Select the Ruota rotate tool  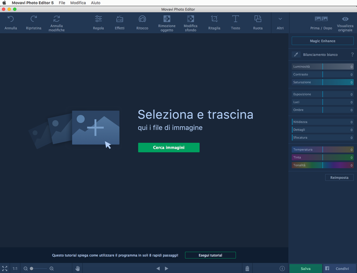click(258, 23)
